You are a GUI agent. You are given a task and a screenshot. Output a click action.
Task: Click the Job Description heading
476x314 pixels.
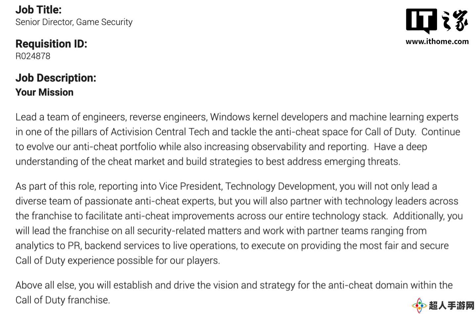[x=56, y=78]
